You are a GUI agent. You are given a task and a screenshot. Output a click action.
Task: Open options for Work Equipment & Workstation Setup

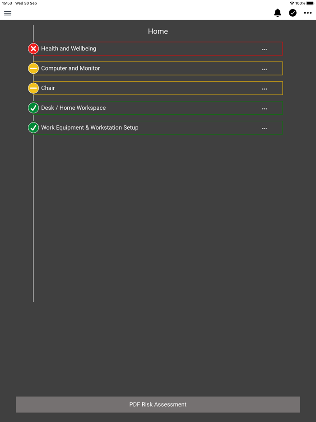point(265,129)
